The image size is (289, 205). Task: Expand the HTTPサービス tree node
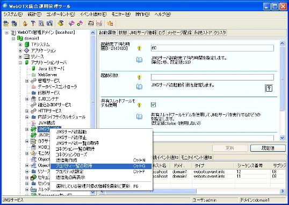[27, 111]
